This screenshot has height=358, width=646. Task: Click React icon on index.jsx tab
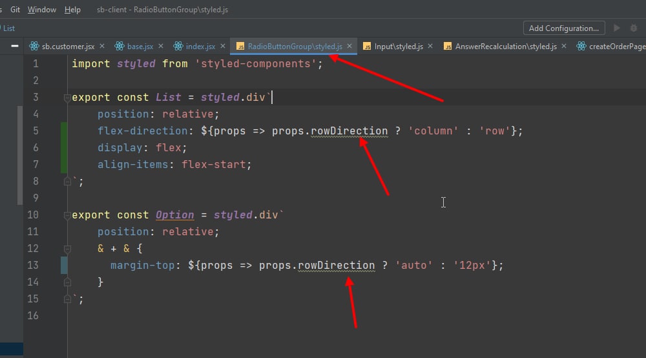click(178, 46)
